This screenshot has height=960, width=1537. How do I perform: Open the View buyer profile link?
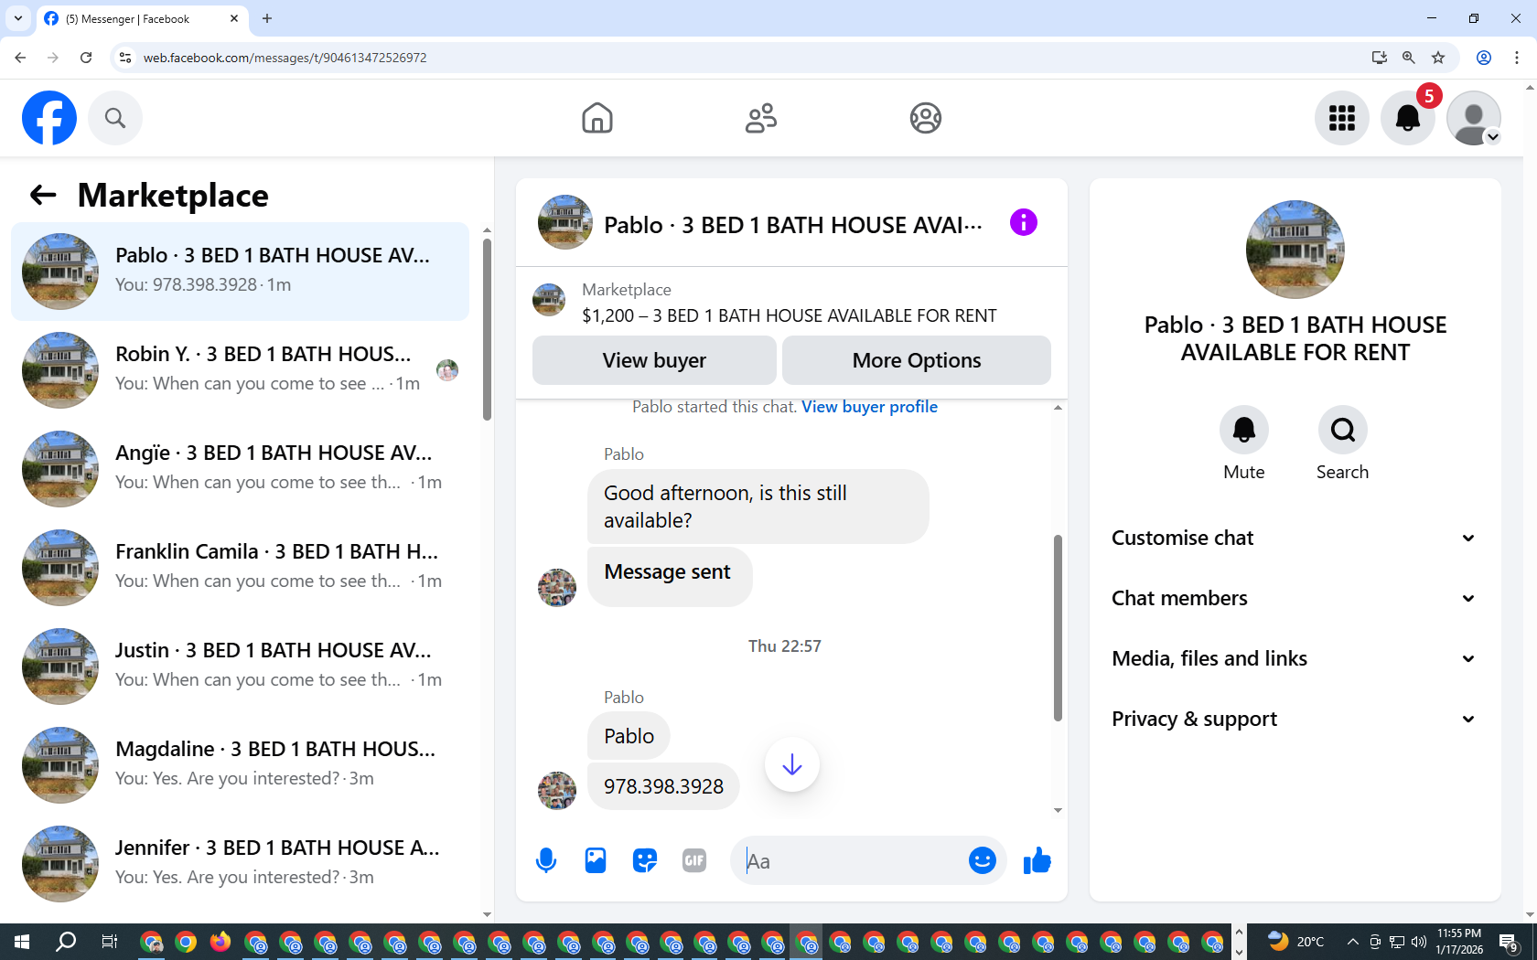(869, 407)
